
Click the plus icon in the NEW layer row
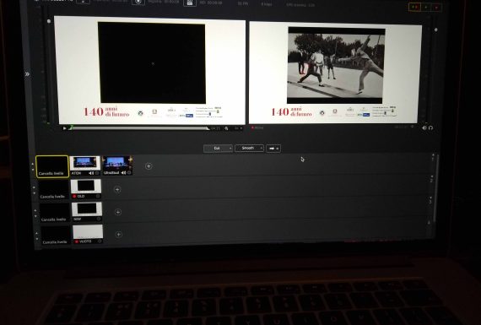click(118, 212)
